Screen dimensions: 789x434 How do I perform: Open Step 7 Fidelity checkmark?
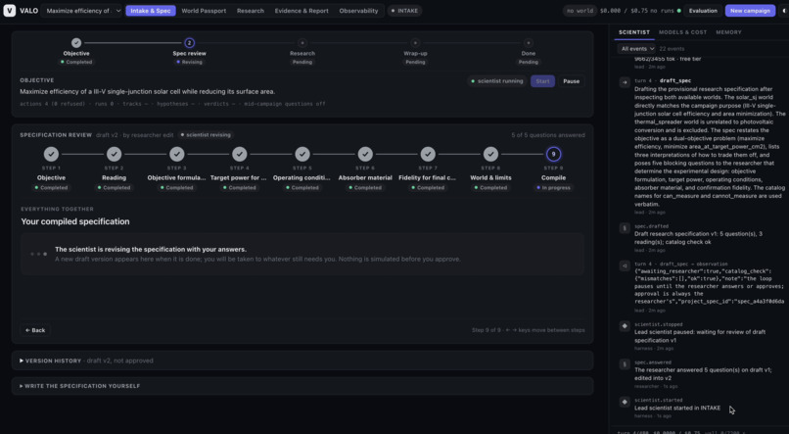coord(428,154)
